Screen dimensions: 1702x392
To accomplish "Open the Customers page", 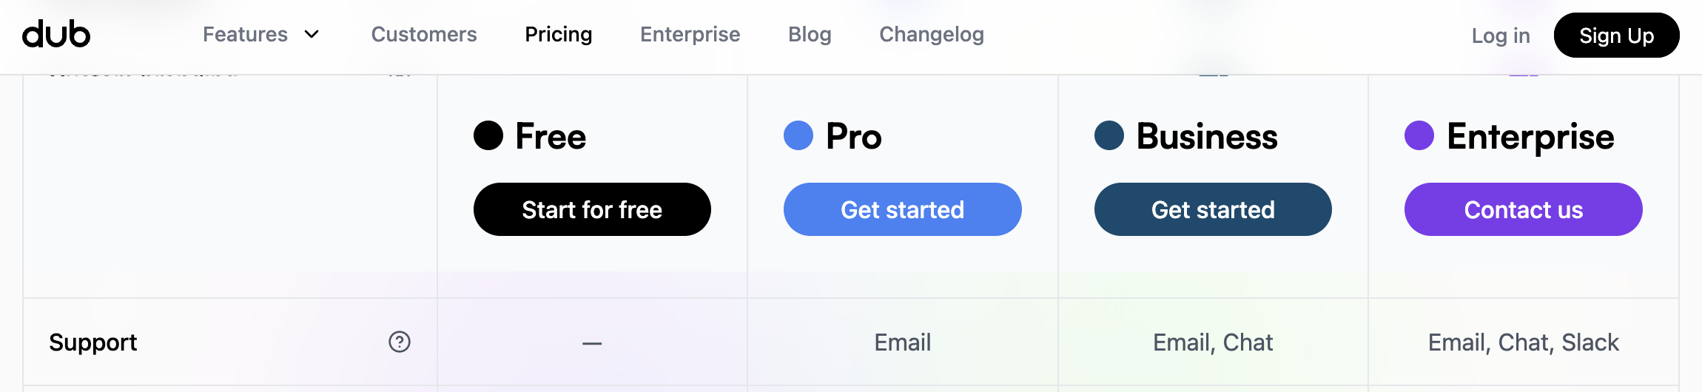I will [424, 35].
